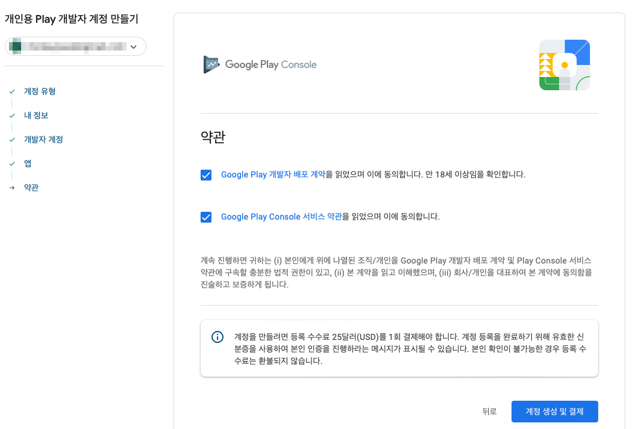
Task: Open the account selector dropdown arrow
Action: pos(134,47)
